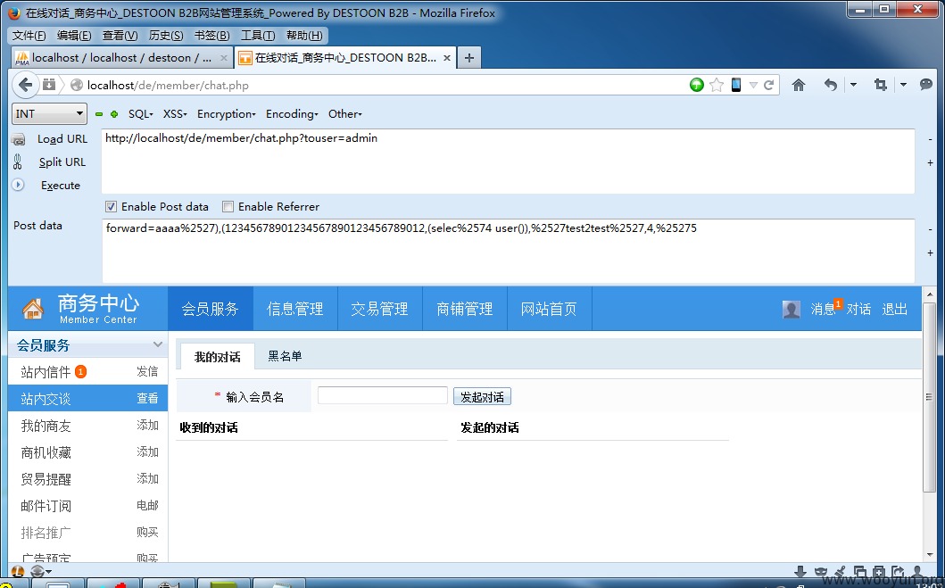Click the mobile phone icon in address bar
This screenshot has width=945, height=588.
(x=736, y=85)
